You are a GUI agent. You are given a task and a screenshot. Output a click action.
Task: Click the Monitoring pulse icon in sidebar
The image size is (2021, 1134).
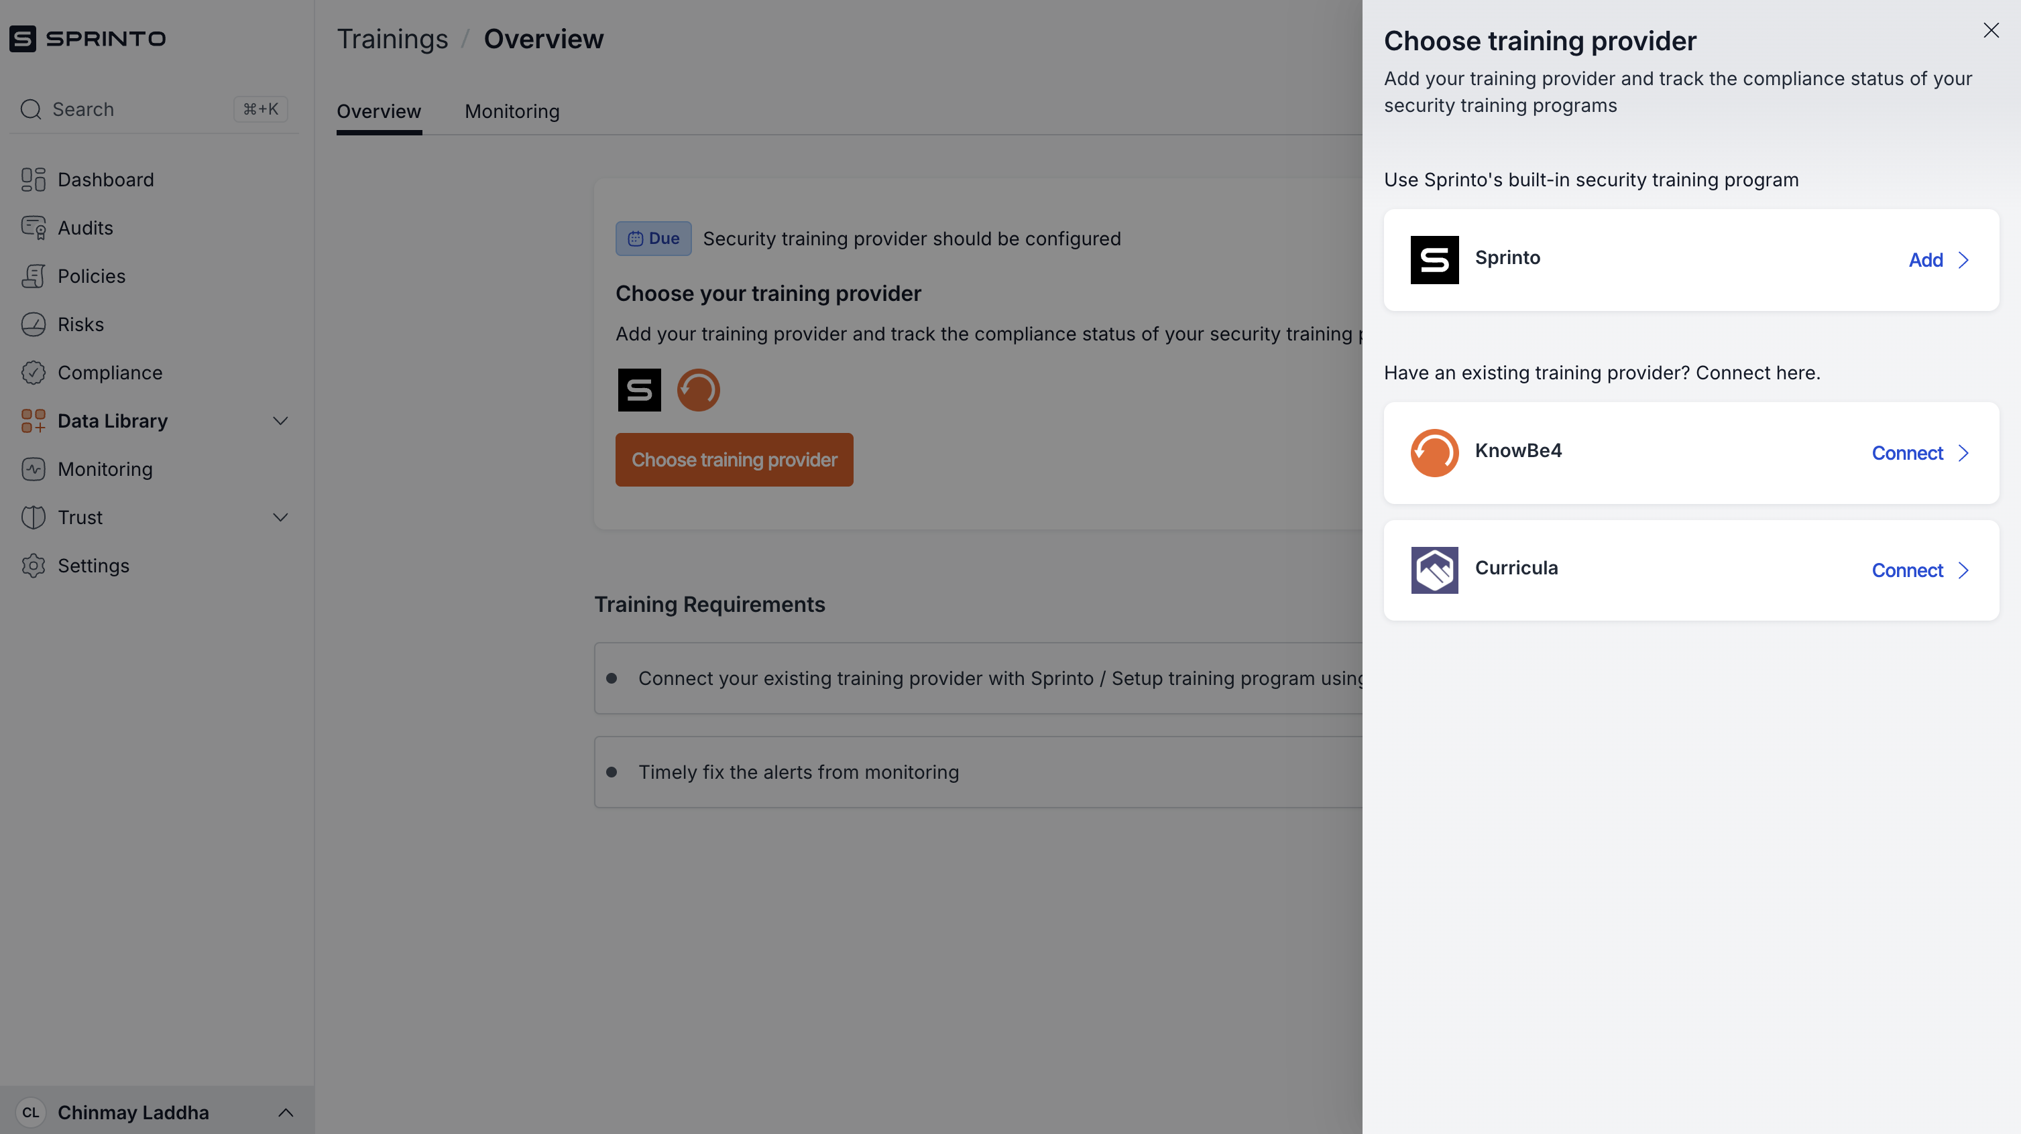point(33,469)
